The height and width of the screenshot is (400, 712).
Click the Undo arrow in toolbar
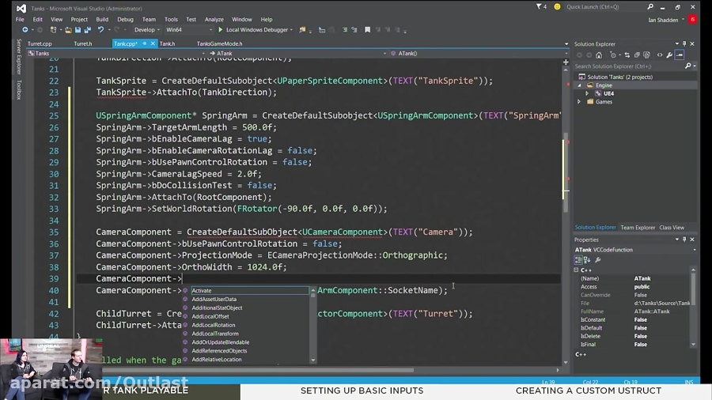click(x=100, y=30)
